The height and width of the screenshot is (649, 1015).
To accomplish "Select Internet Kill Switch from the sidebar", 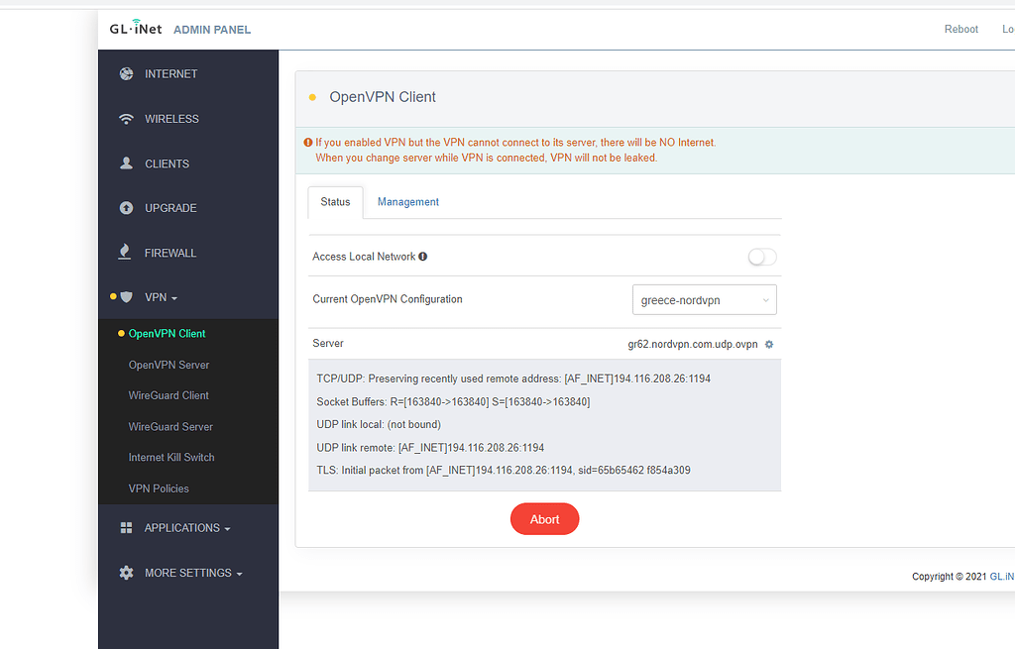I will click(171, 457).
